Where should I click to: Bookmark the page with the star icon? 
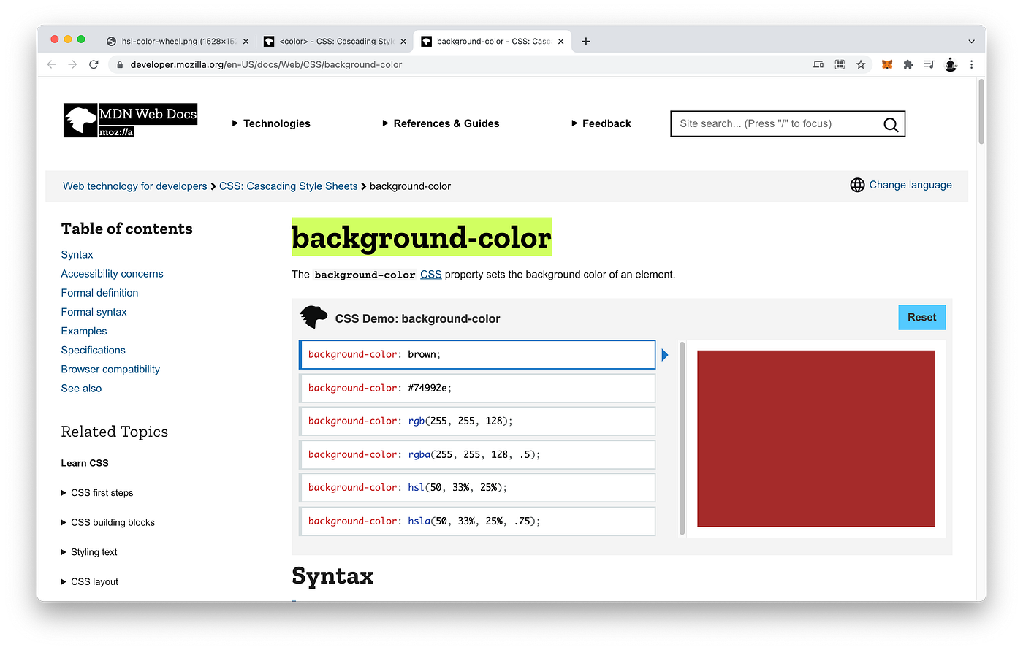point(862,64)
